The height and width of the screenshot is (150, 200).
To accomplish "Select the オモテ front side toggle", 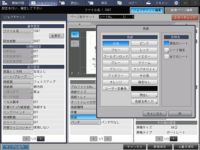I will coord(75,34).
